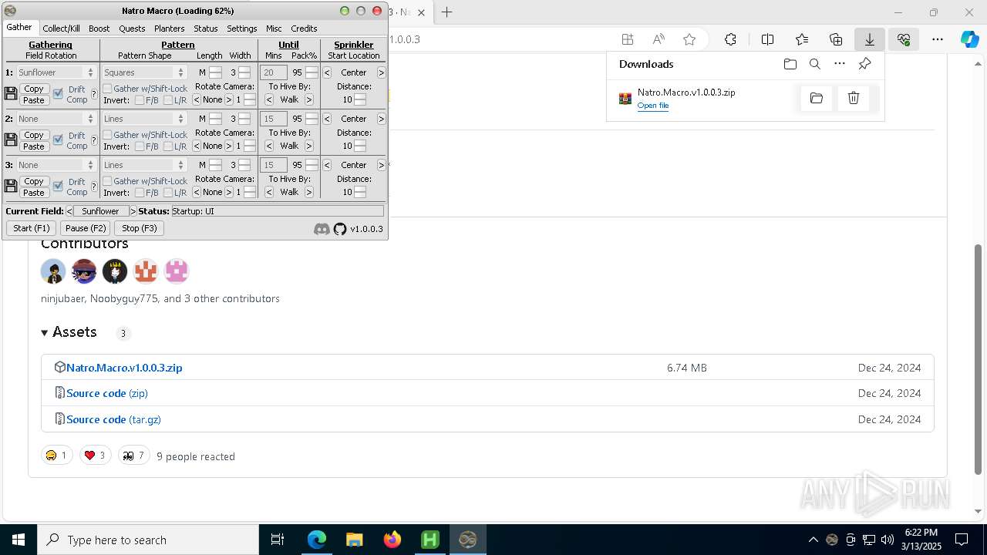
Task: Open Firefox from the taskbar
Action: pyautogui.click(x=392, y=540)
